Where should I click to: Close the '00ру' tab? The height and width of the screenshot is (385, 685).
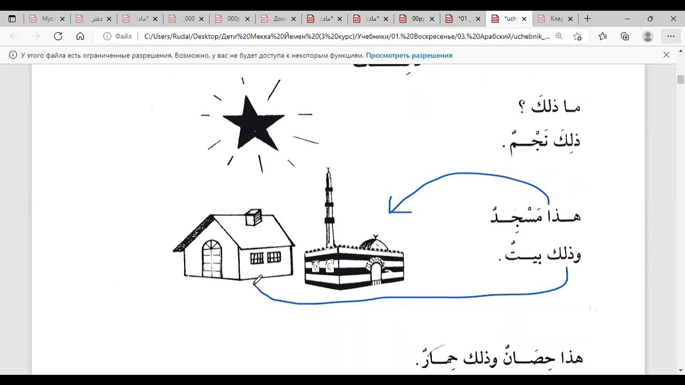(x=433, y=19)
